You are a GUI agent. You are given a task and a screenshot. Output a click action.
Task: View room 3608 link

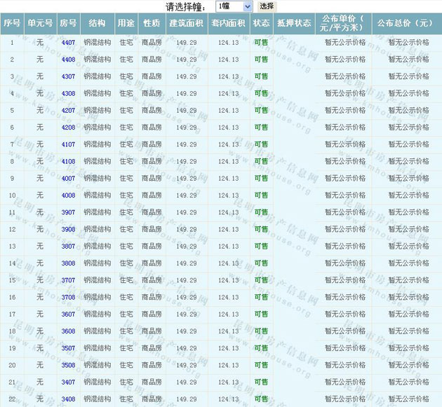point(68,331)
